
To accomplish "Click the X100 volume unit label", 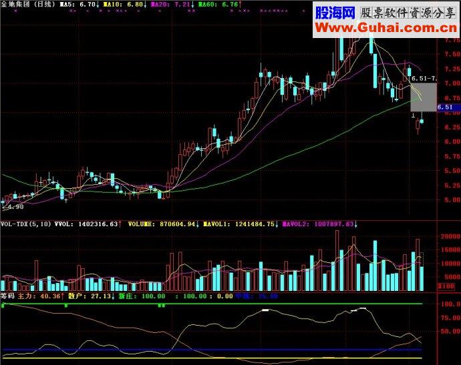I will point(446,286).
